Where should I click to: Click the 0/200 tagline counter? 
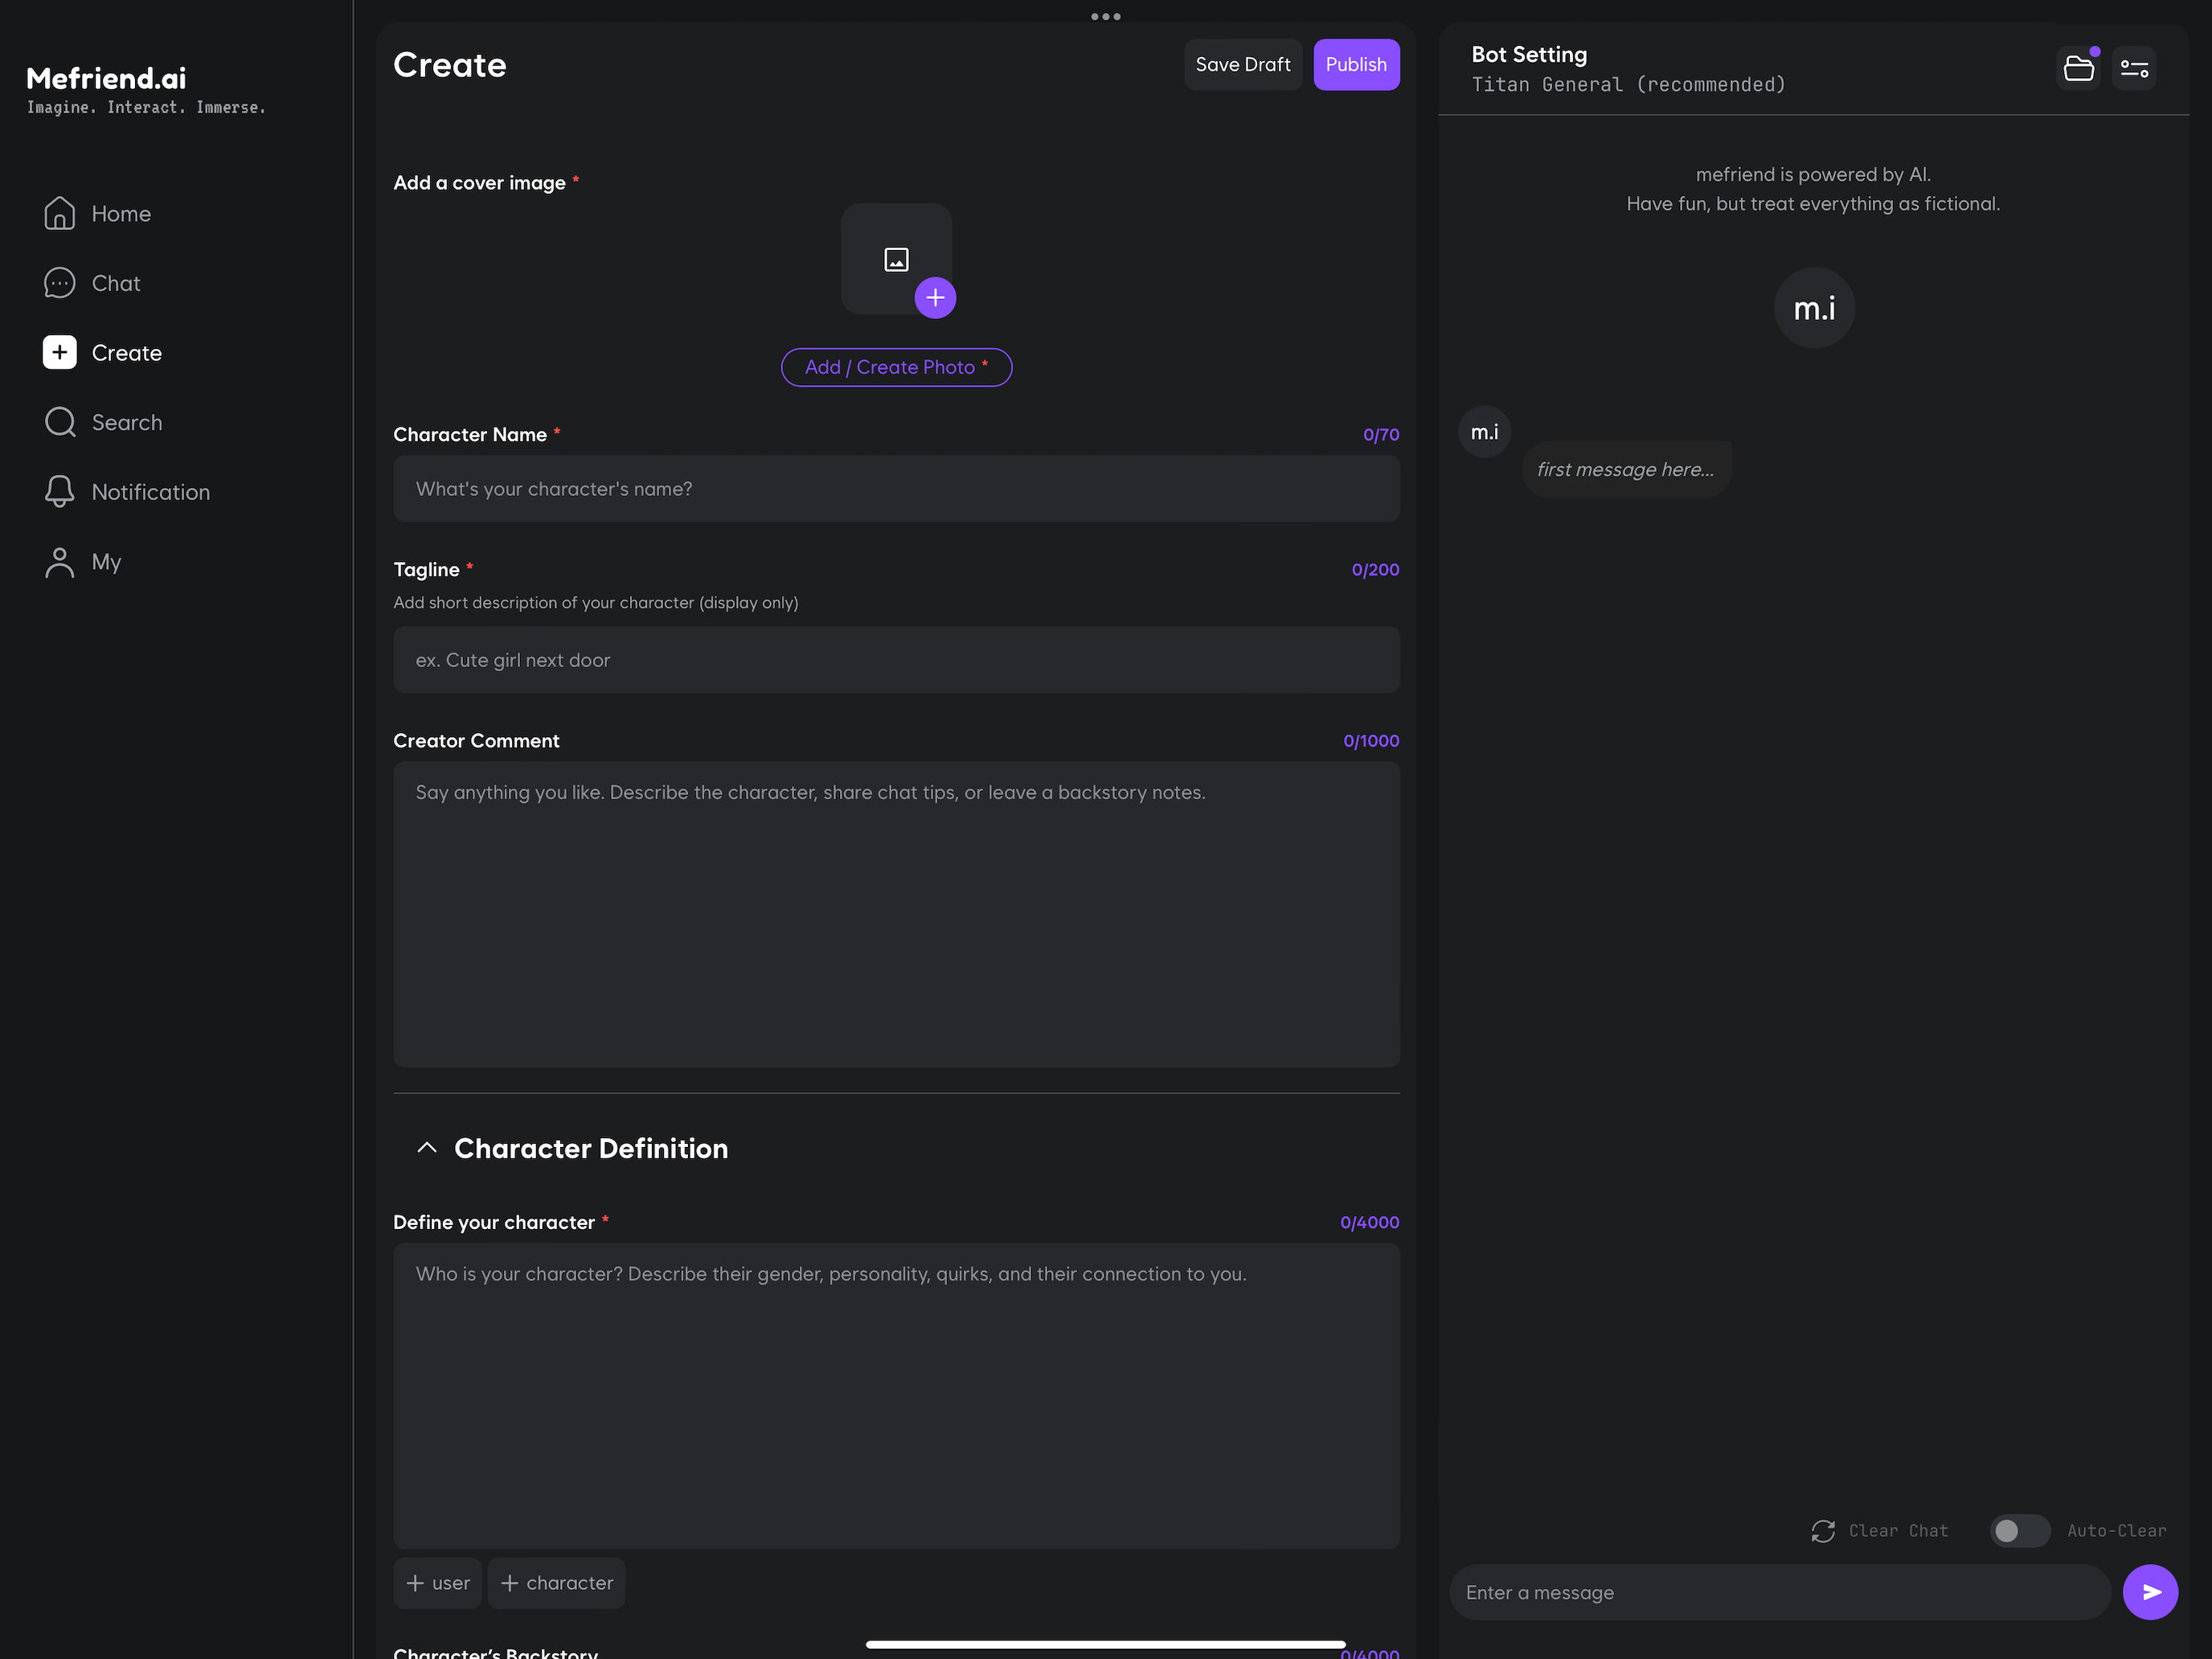1375,569
